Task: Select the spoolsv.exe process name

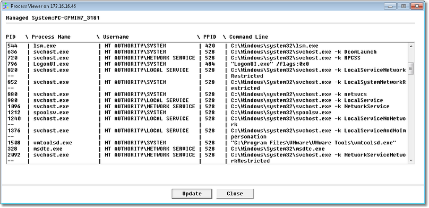Action: [x=51, y=112]
